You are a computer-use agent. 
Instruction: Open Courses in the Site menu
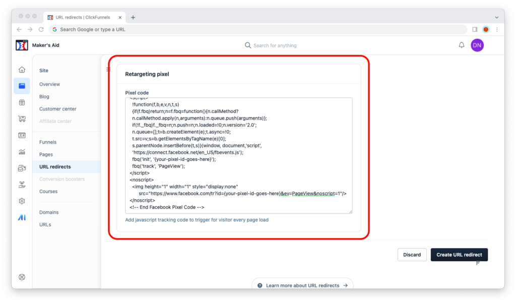48,192
